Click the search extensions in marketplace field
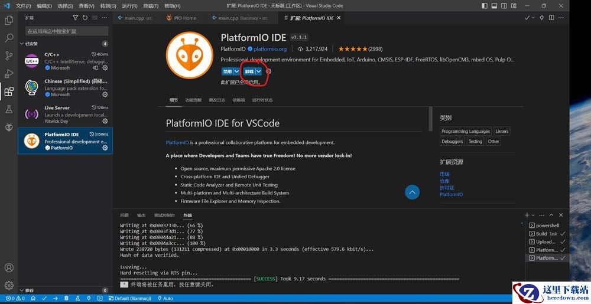591x304 pixels. point(67,31)
